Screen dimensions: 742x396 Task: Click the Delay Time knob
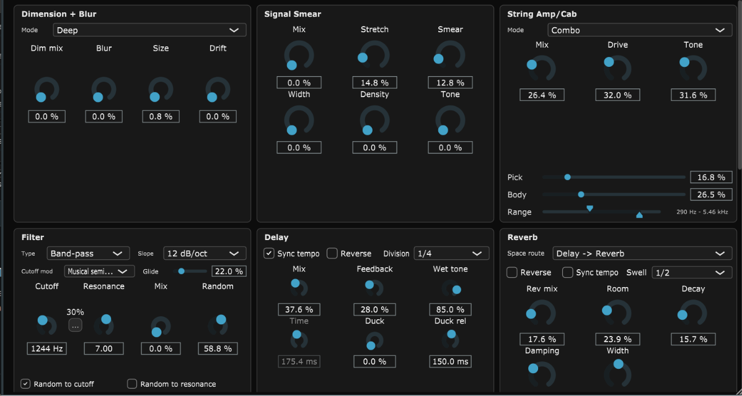point(299,340)
